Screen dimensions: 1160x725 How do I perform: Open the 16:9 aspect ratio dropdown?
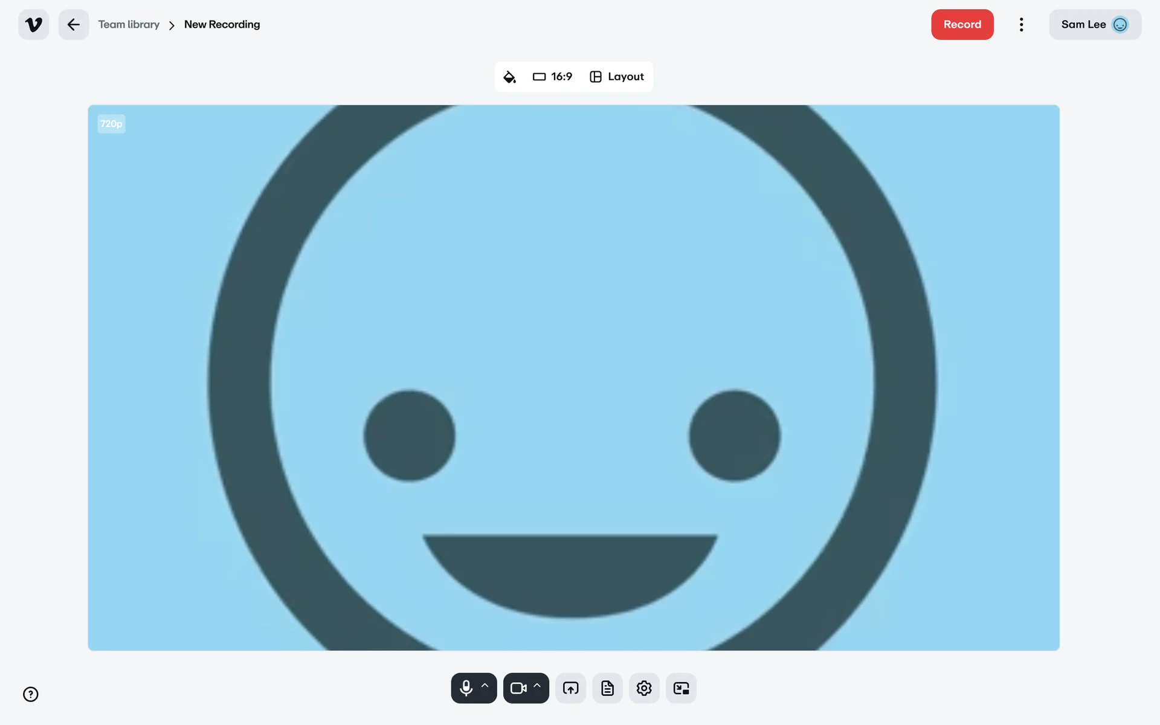[552, 77]
